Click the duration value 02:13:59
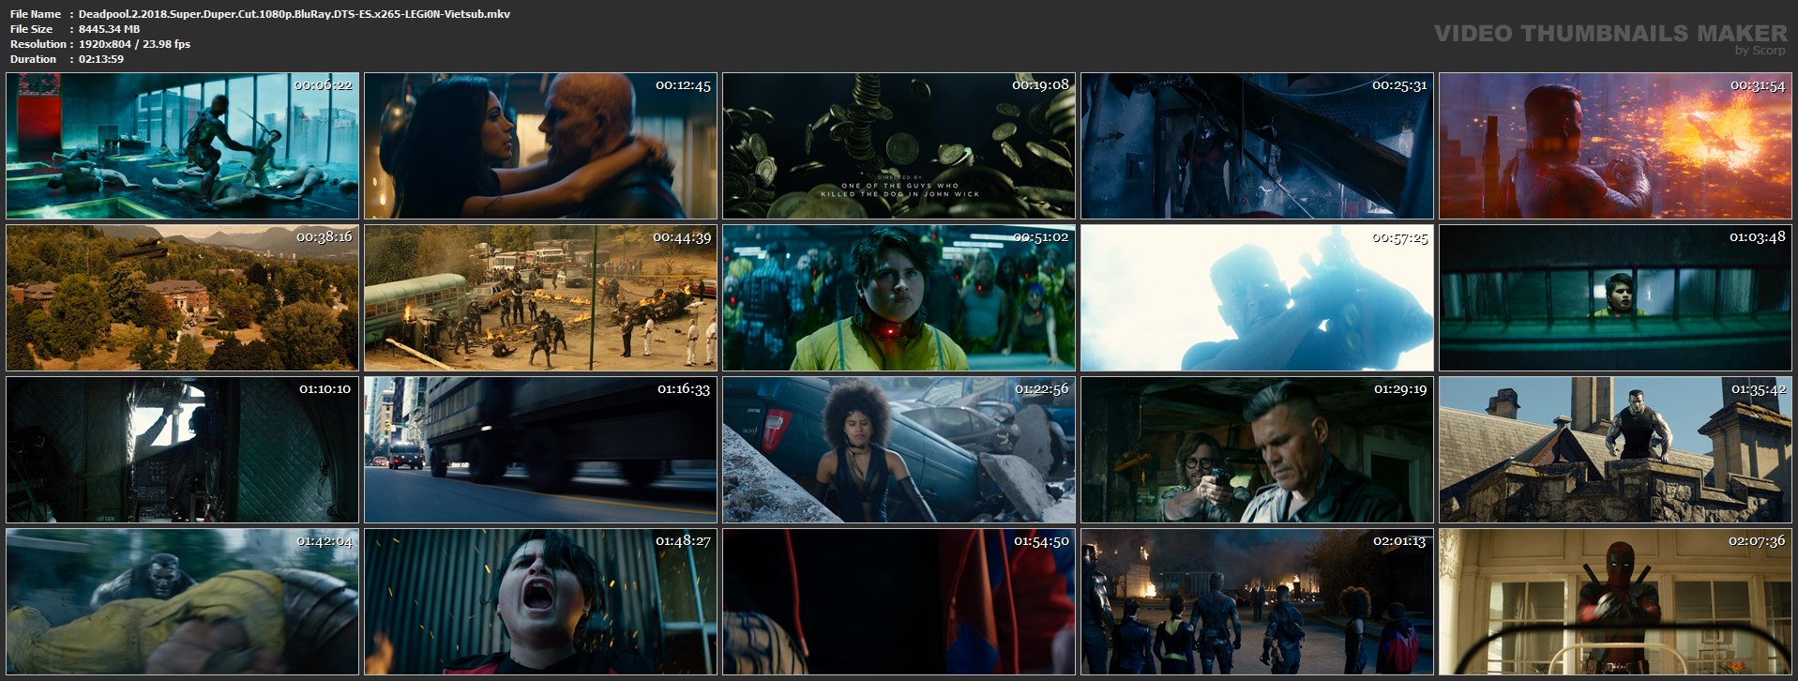The width and height of the screenshot is (1798, 681). 101,59
